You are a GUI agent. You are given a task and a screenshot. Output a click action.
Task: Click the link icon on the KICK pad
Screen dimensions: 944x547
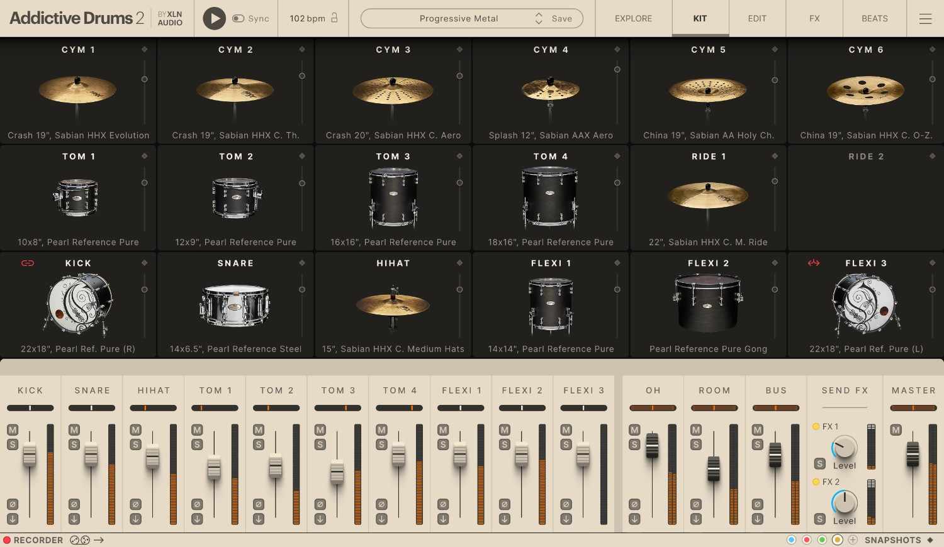coord(28,263)
